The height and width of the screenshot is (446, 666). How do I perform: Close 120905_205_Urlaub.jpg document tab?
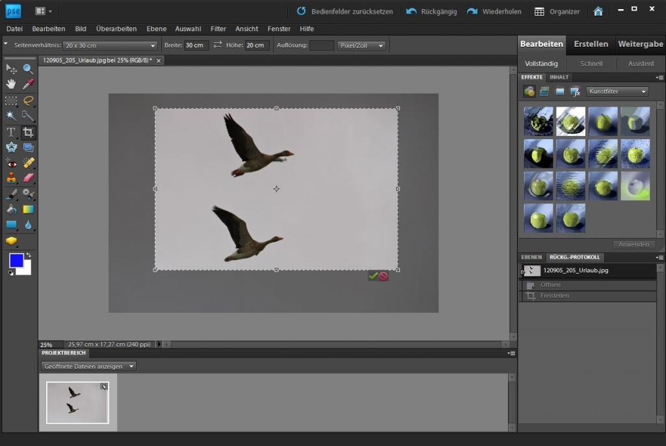[159, 60]
